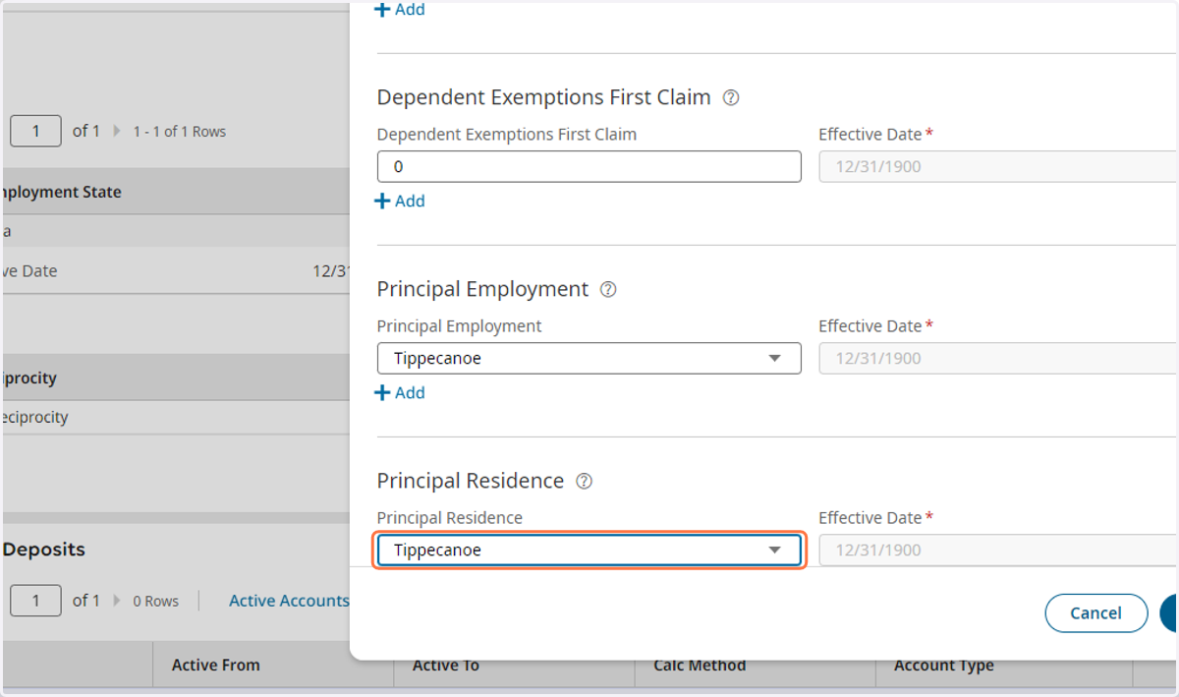This screenshot has height=697, width=1179.
Task: Open help icon beside Principal Residence heading
Action: 584,482
